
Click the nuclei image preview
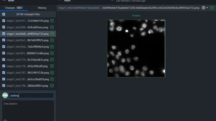(136, 48)
